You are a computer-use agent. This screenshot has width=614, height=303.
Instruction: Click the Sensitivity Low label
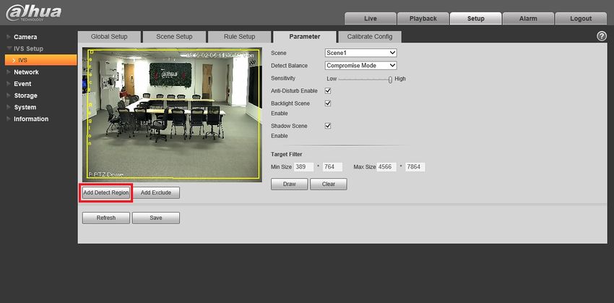point(332,79)
